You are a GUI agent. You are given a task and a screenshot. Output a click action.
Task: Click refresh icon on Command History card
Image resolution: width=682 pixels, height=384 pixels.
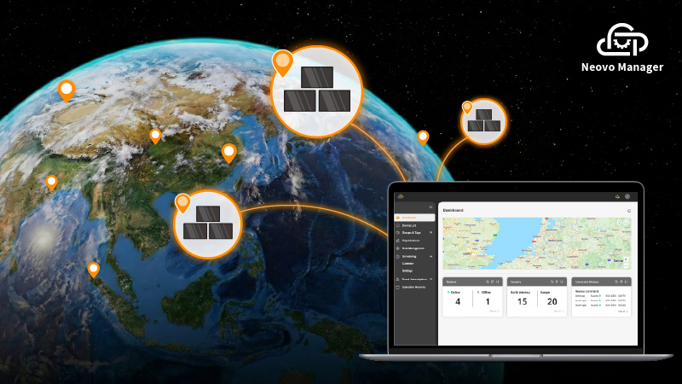[x=621, y=281]
